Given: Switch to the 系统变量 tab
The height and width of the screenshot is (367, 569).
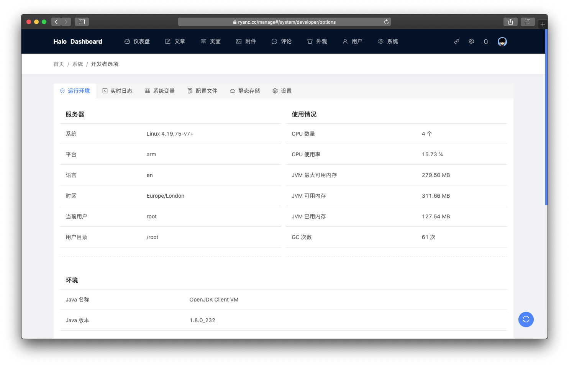Looking at the screenshot, I should click(160, 91).
